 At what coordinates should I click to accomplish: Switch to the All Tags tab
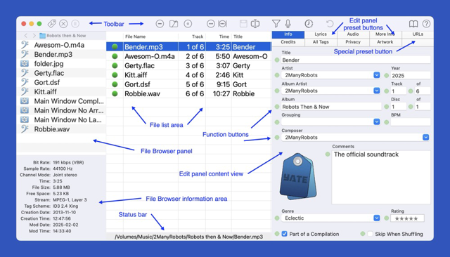point(321,42)
